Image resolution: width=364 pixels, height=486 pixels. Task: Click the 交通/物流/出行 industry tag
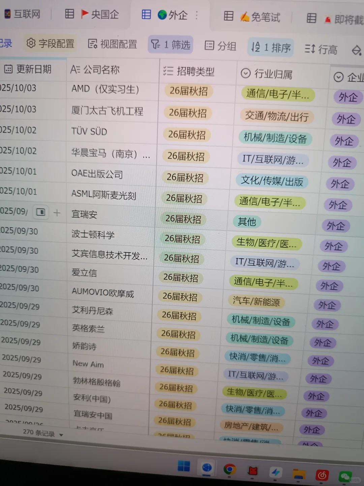coord(277,116)
